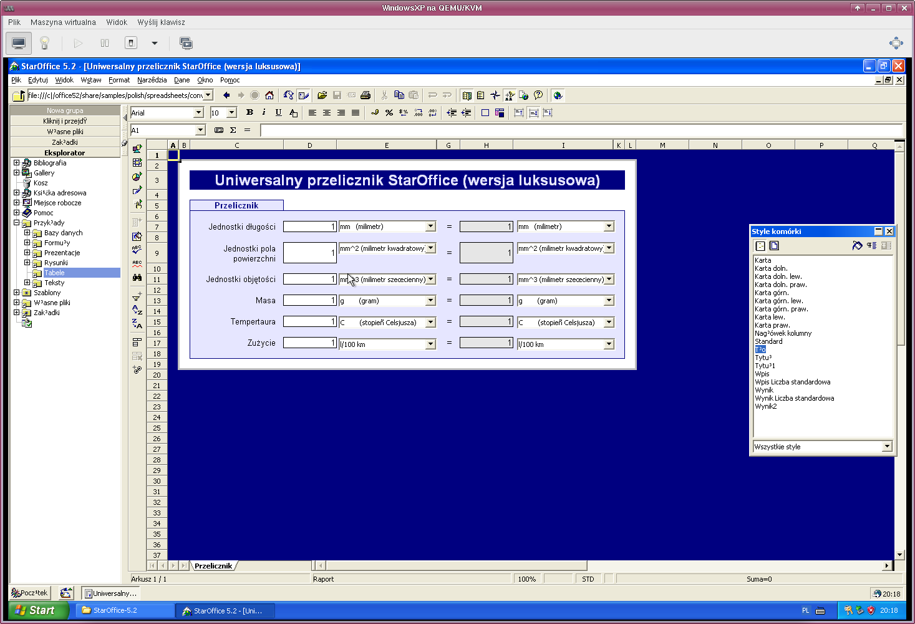Open the Arial font name dropdown
The height and width of the screenshot is (624, 915).
pos(199,113)
